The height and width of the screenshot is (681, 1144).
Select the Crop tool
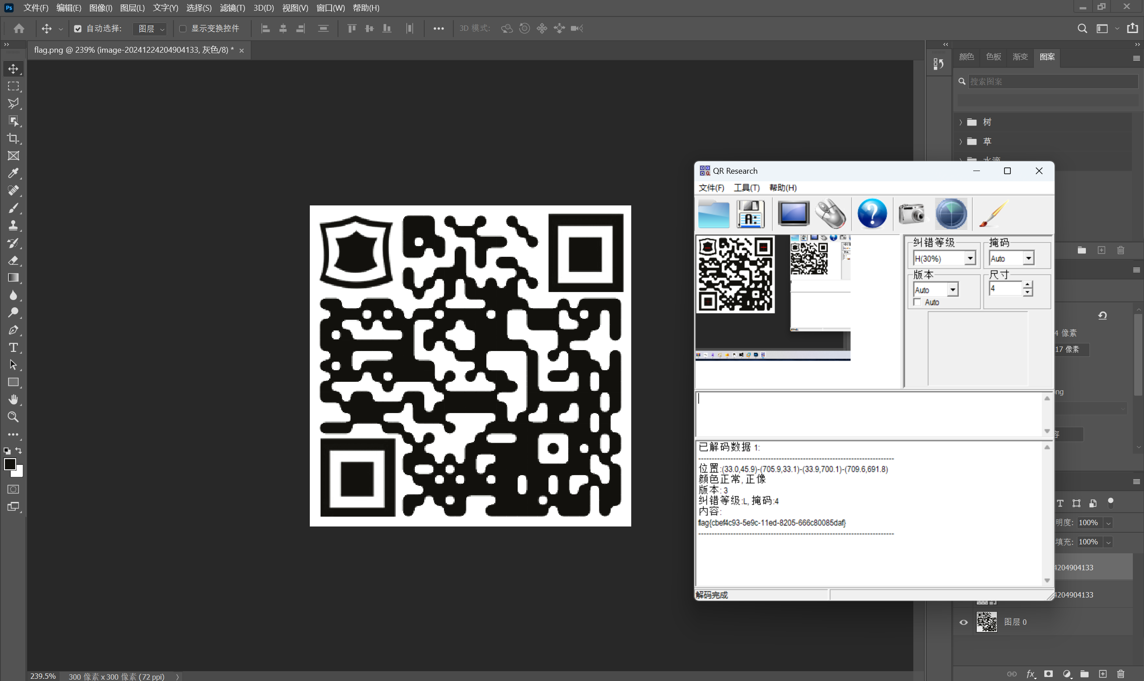pyautogui.click(x=13, y=138)
